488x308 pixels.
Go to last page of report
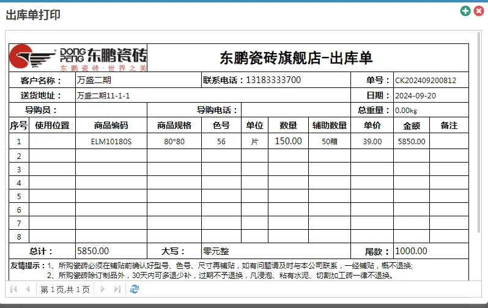[x=117, y=289]
